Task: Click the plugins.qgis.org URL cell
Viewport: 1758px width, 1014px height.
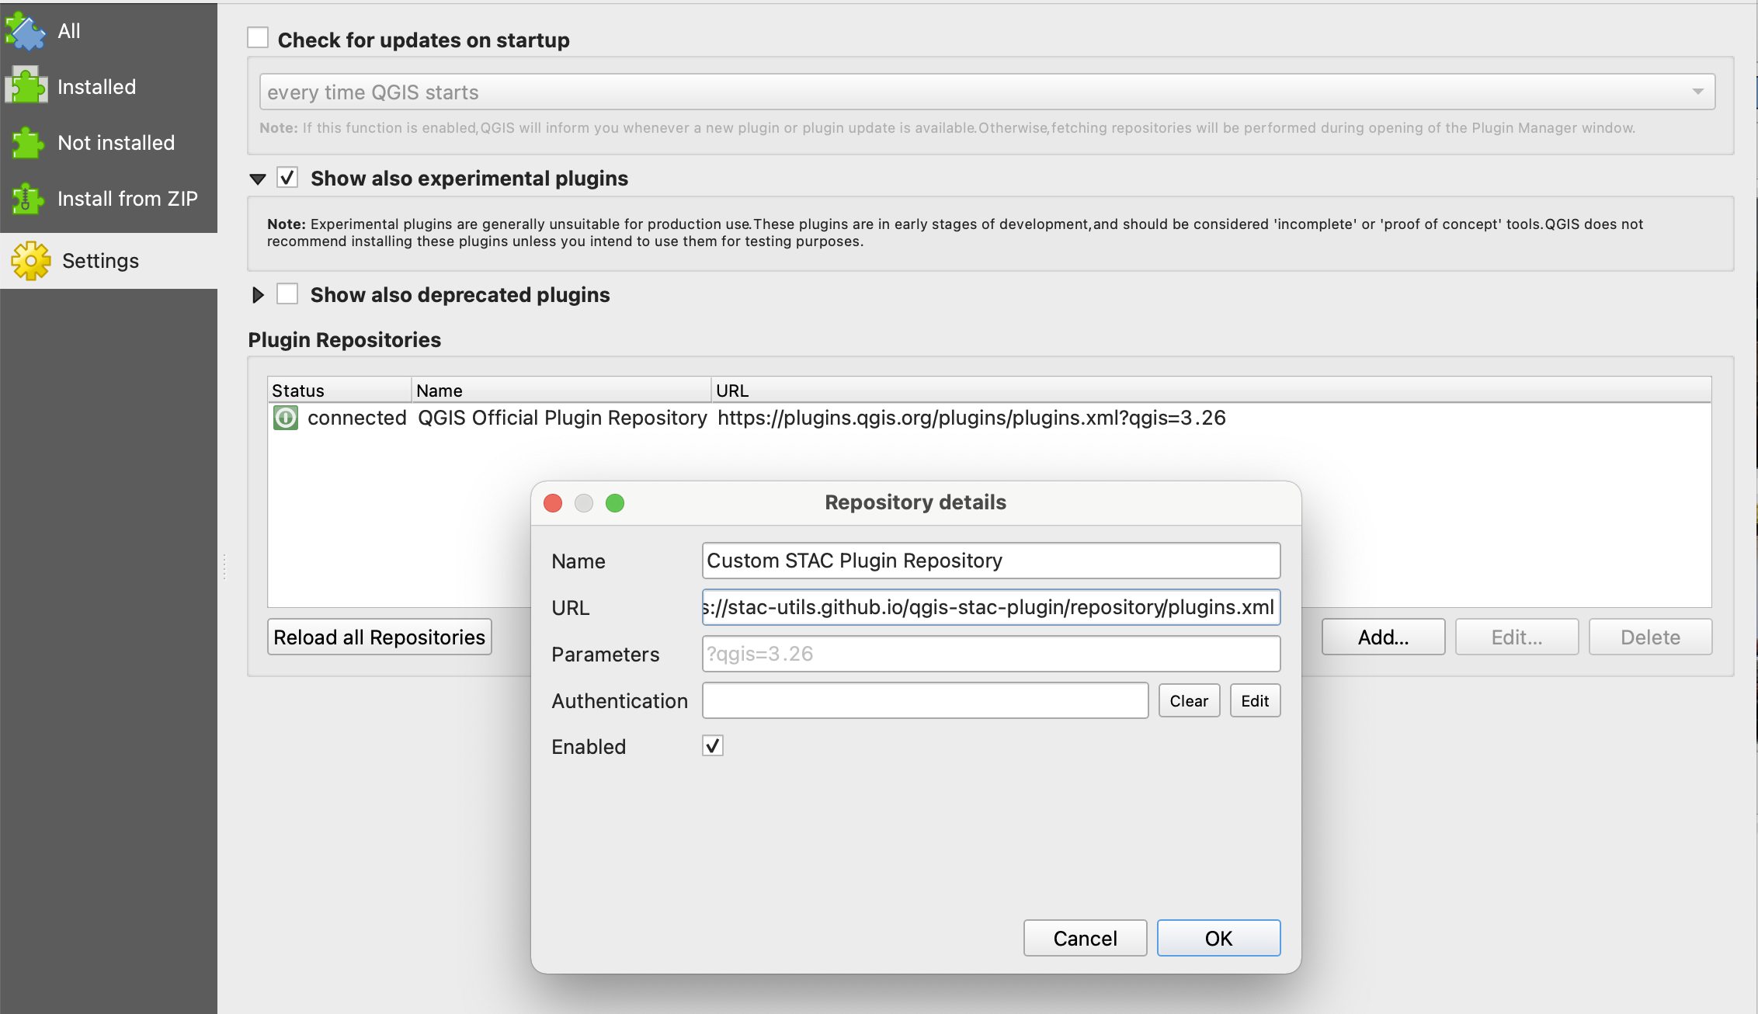Action: (971, 418)
